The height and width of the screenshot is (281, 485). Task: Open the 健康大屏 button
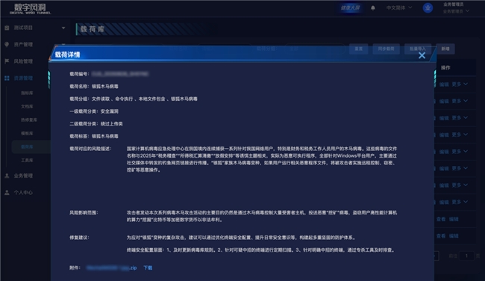click(x=350, y=7)
